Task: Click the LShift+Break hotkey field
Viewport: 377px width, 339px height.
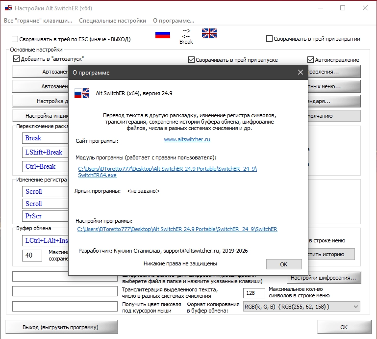Action: [45, 152]
